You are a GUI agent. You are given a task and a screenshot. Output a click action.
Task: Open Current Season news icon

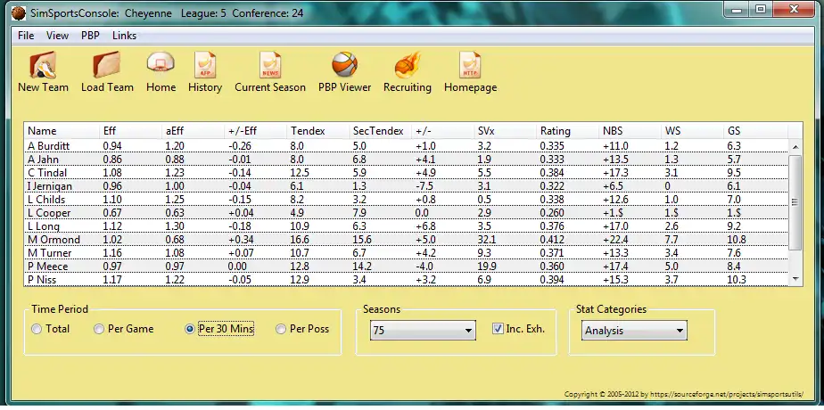(x=270, y=64)
